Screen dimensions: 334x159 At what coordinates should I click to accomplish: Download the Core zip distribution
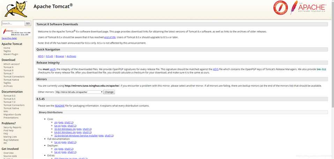[56, 122]
